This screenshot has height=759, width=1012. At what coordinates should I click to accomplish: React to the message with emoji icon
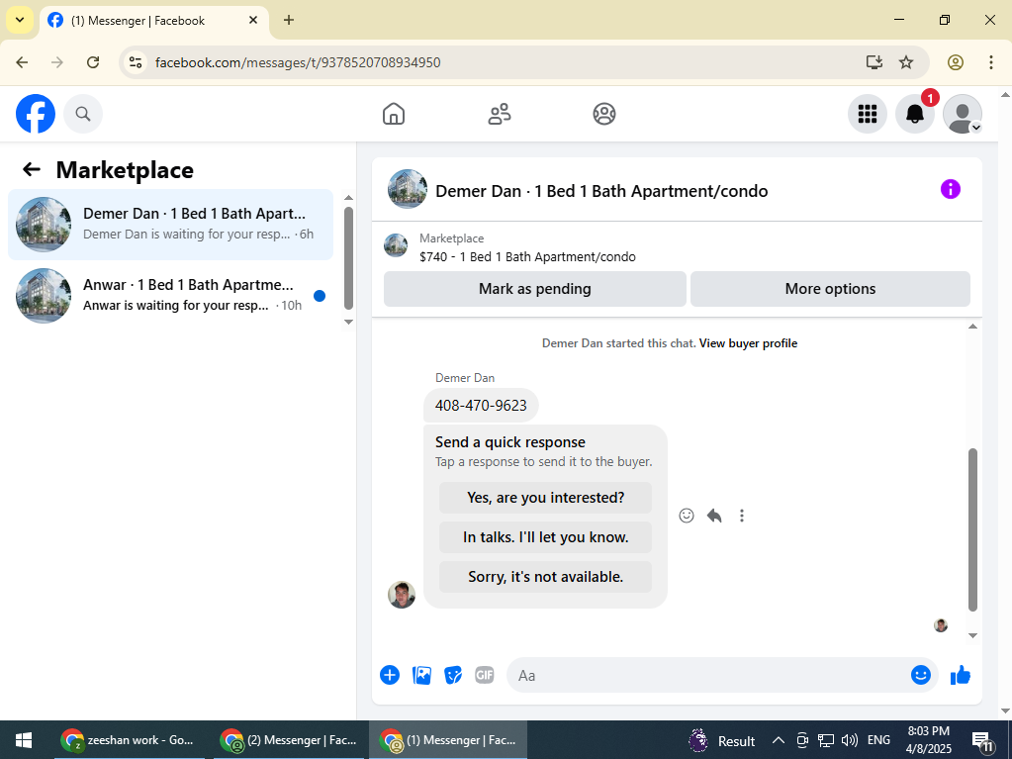coord(687,515)
